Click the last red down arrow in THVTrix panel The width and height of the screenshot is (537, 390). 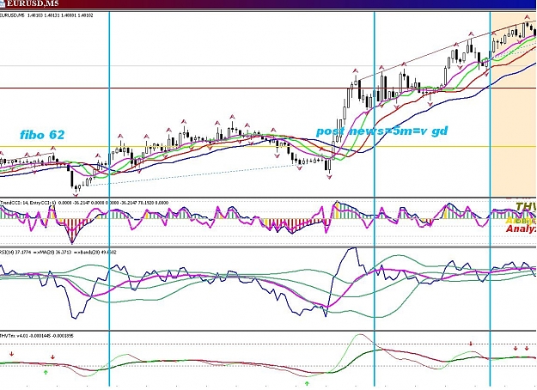click(x=527, y=348)
